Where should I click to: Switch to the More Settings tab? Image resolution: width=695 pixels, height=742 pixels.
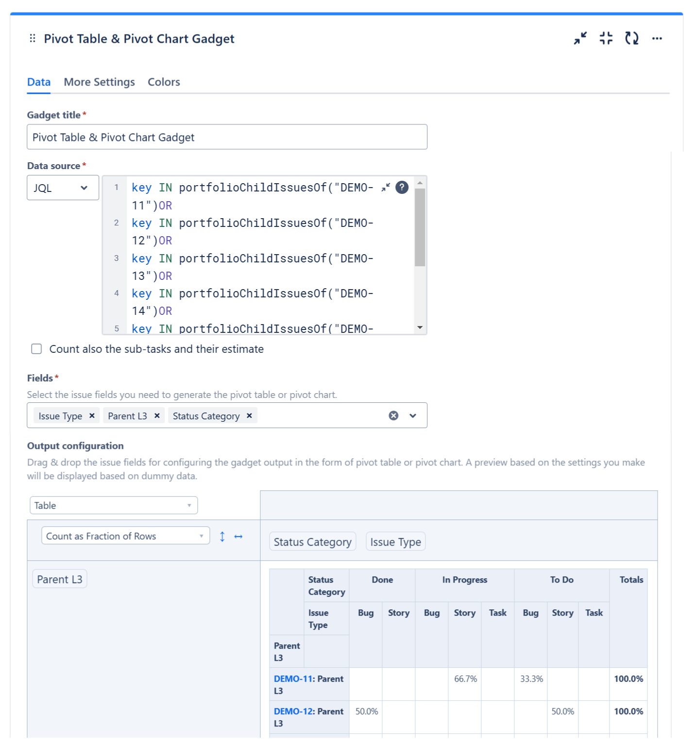(x=99, y=82)
